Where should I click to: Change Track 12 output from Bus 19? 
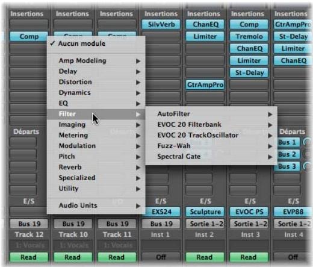[x=29, y=224]
